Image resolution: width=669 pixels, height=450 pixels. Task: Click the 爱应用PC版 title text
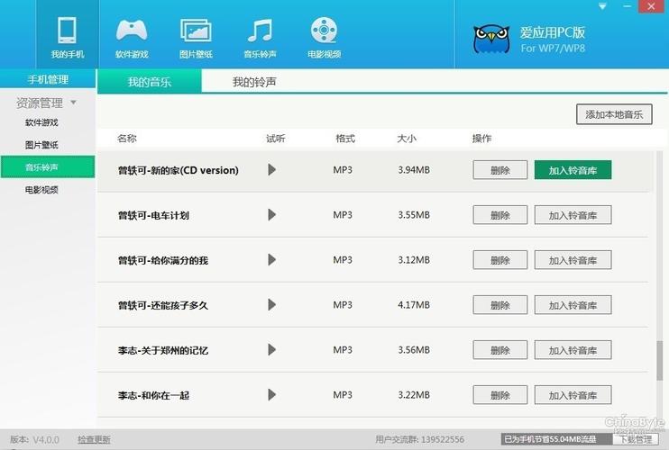(552, 32)
